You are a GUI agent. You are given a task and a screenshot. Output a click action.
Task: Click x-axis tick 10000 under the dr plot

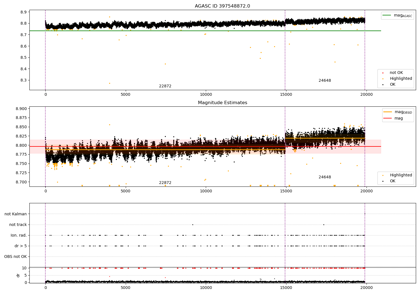tap(206, 288)
